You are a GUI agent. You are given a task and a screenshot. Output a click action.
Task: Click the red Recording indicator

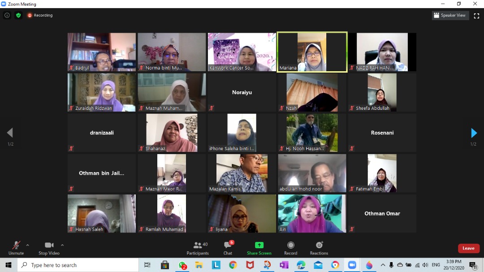(x=40, y=15)
